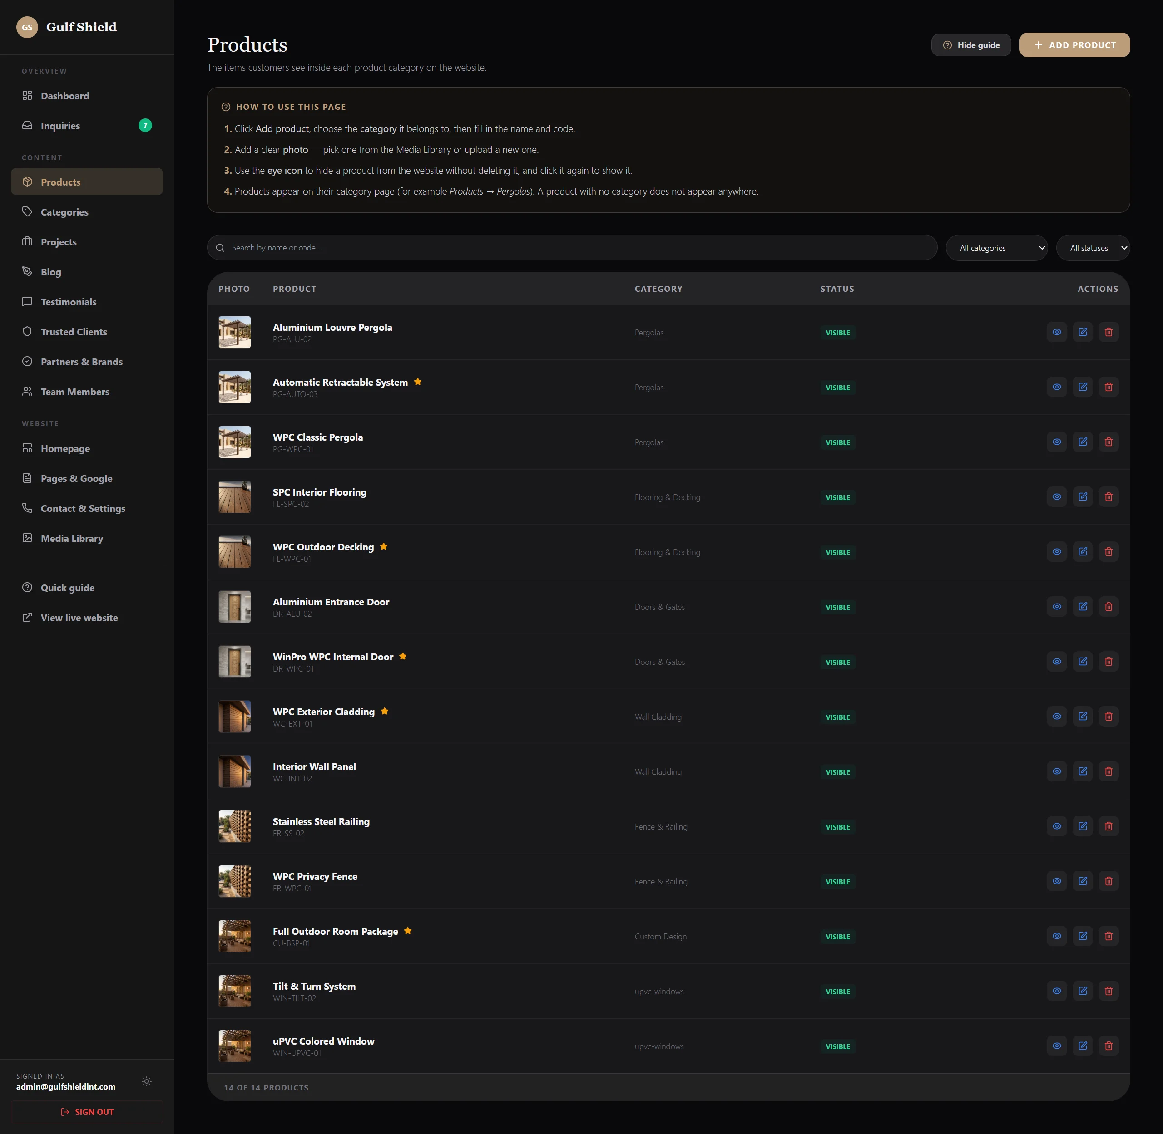Click the Interior Wall Panel VISIBLE status

[837, 772]
